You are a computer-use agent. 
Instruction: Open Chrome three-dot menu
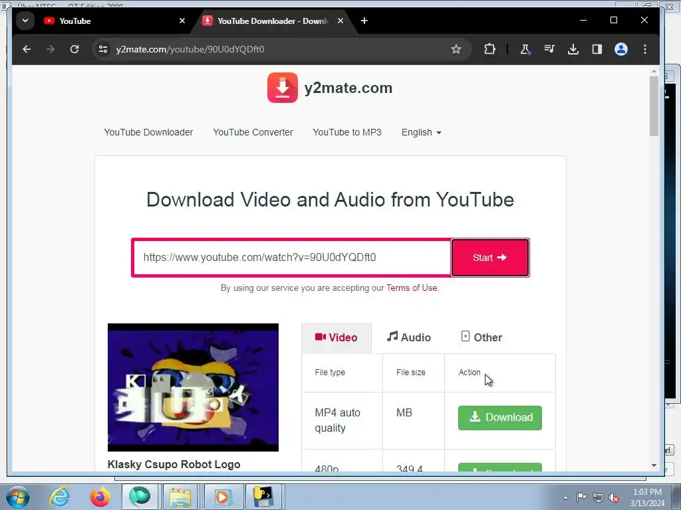point(645,49)
